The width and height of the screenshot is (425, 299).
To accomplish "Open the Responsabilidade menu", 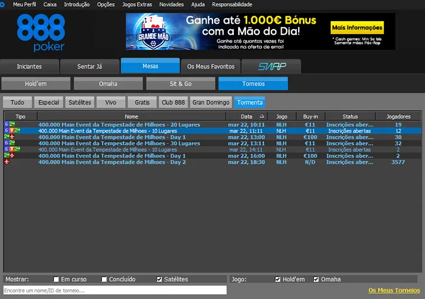I will coord(232,5).
